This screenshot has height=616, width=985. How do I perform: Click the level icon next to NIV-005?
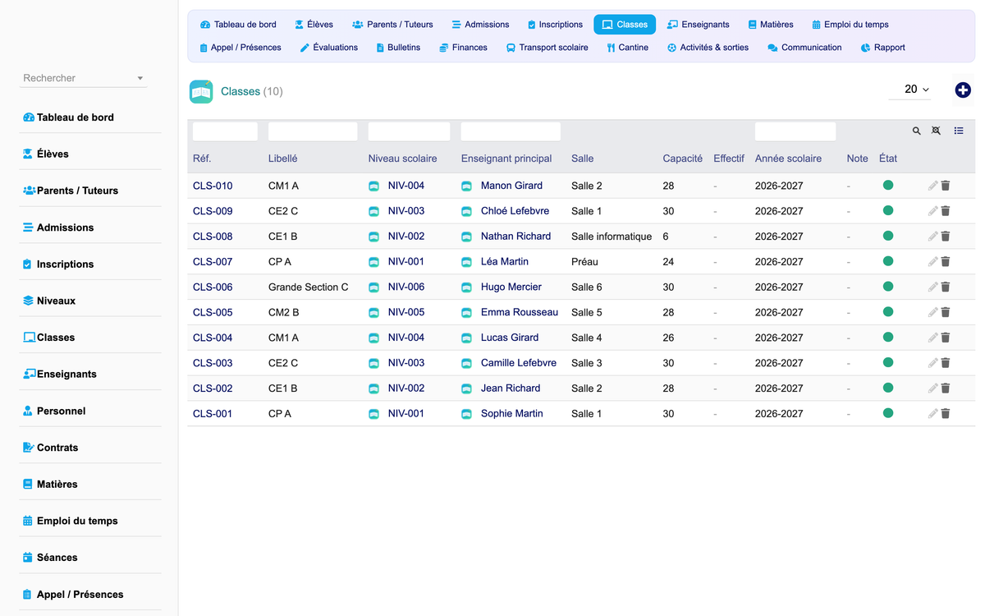[373, 313]
